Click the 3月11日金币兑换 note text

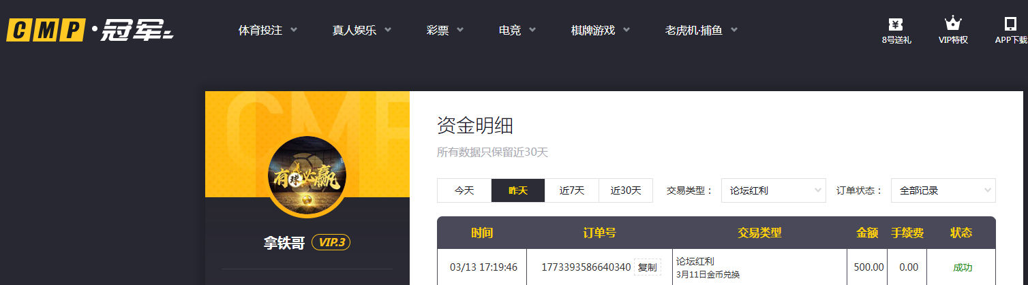tap(708, 275)
